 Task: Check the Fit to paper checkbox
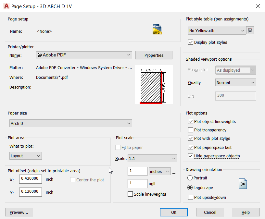click(x=118, y=147)
